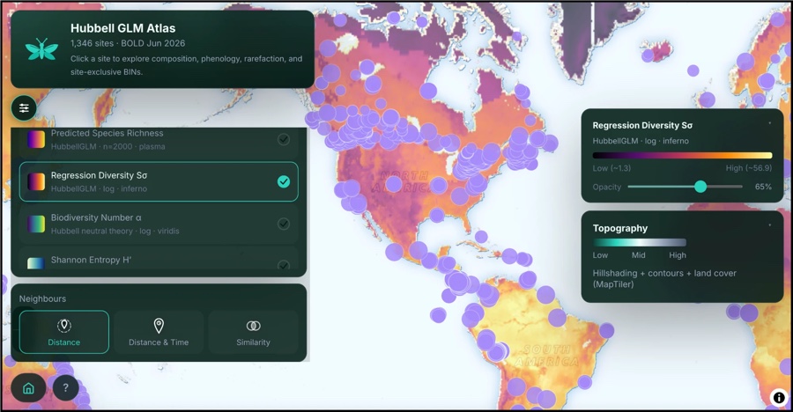
Task: Select the Similarity overlapping circles icon
Action: pos(253,326)
